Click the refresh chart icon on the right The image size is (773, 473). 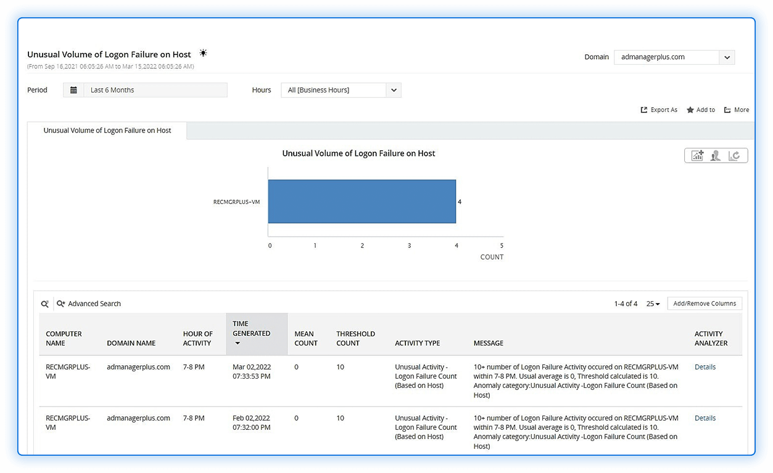[x=735, y=155]
